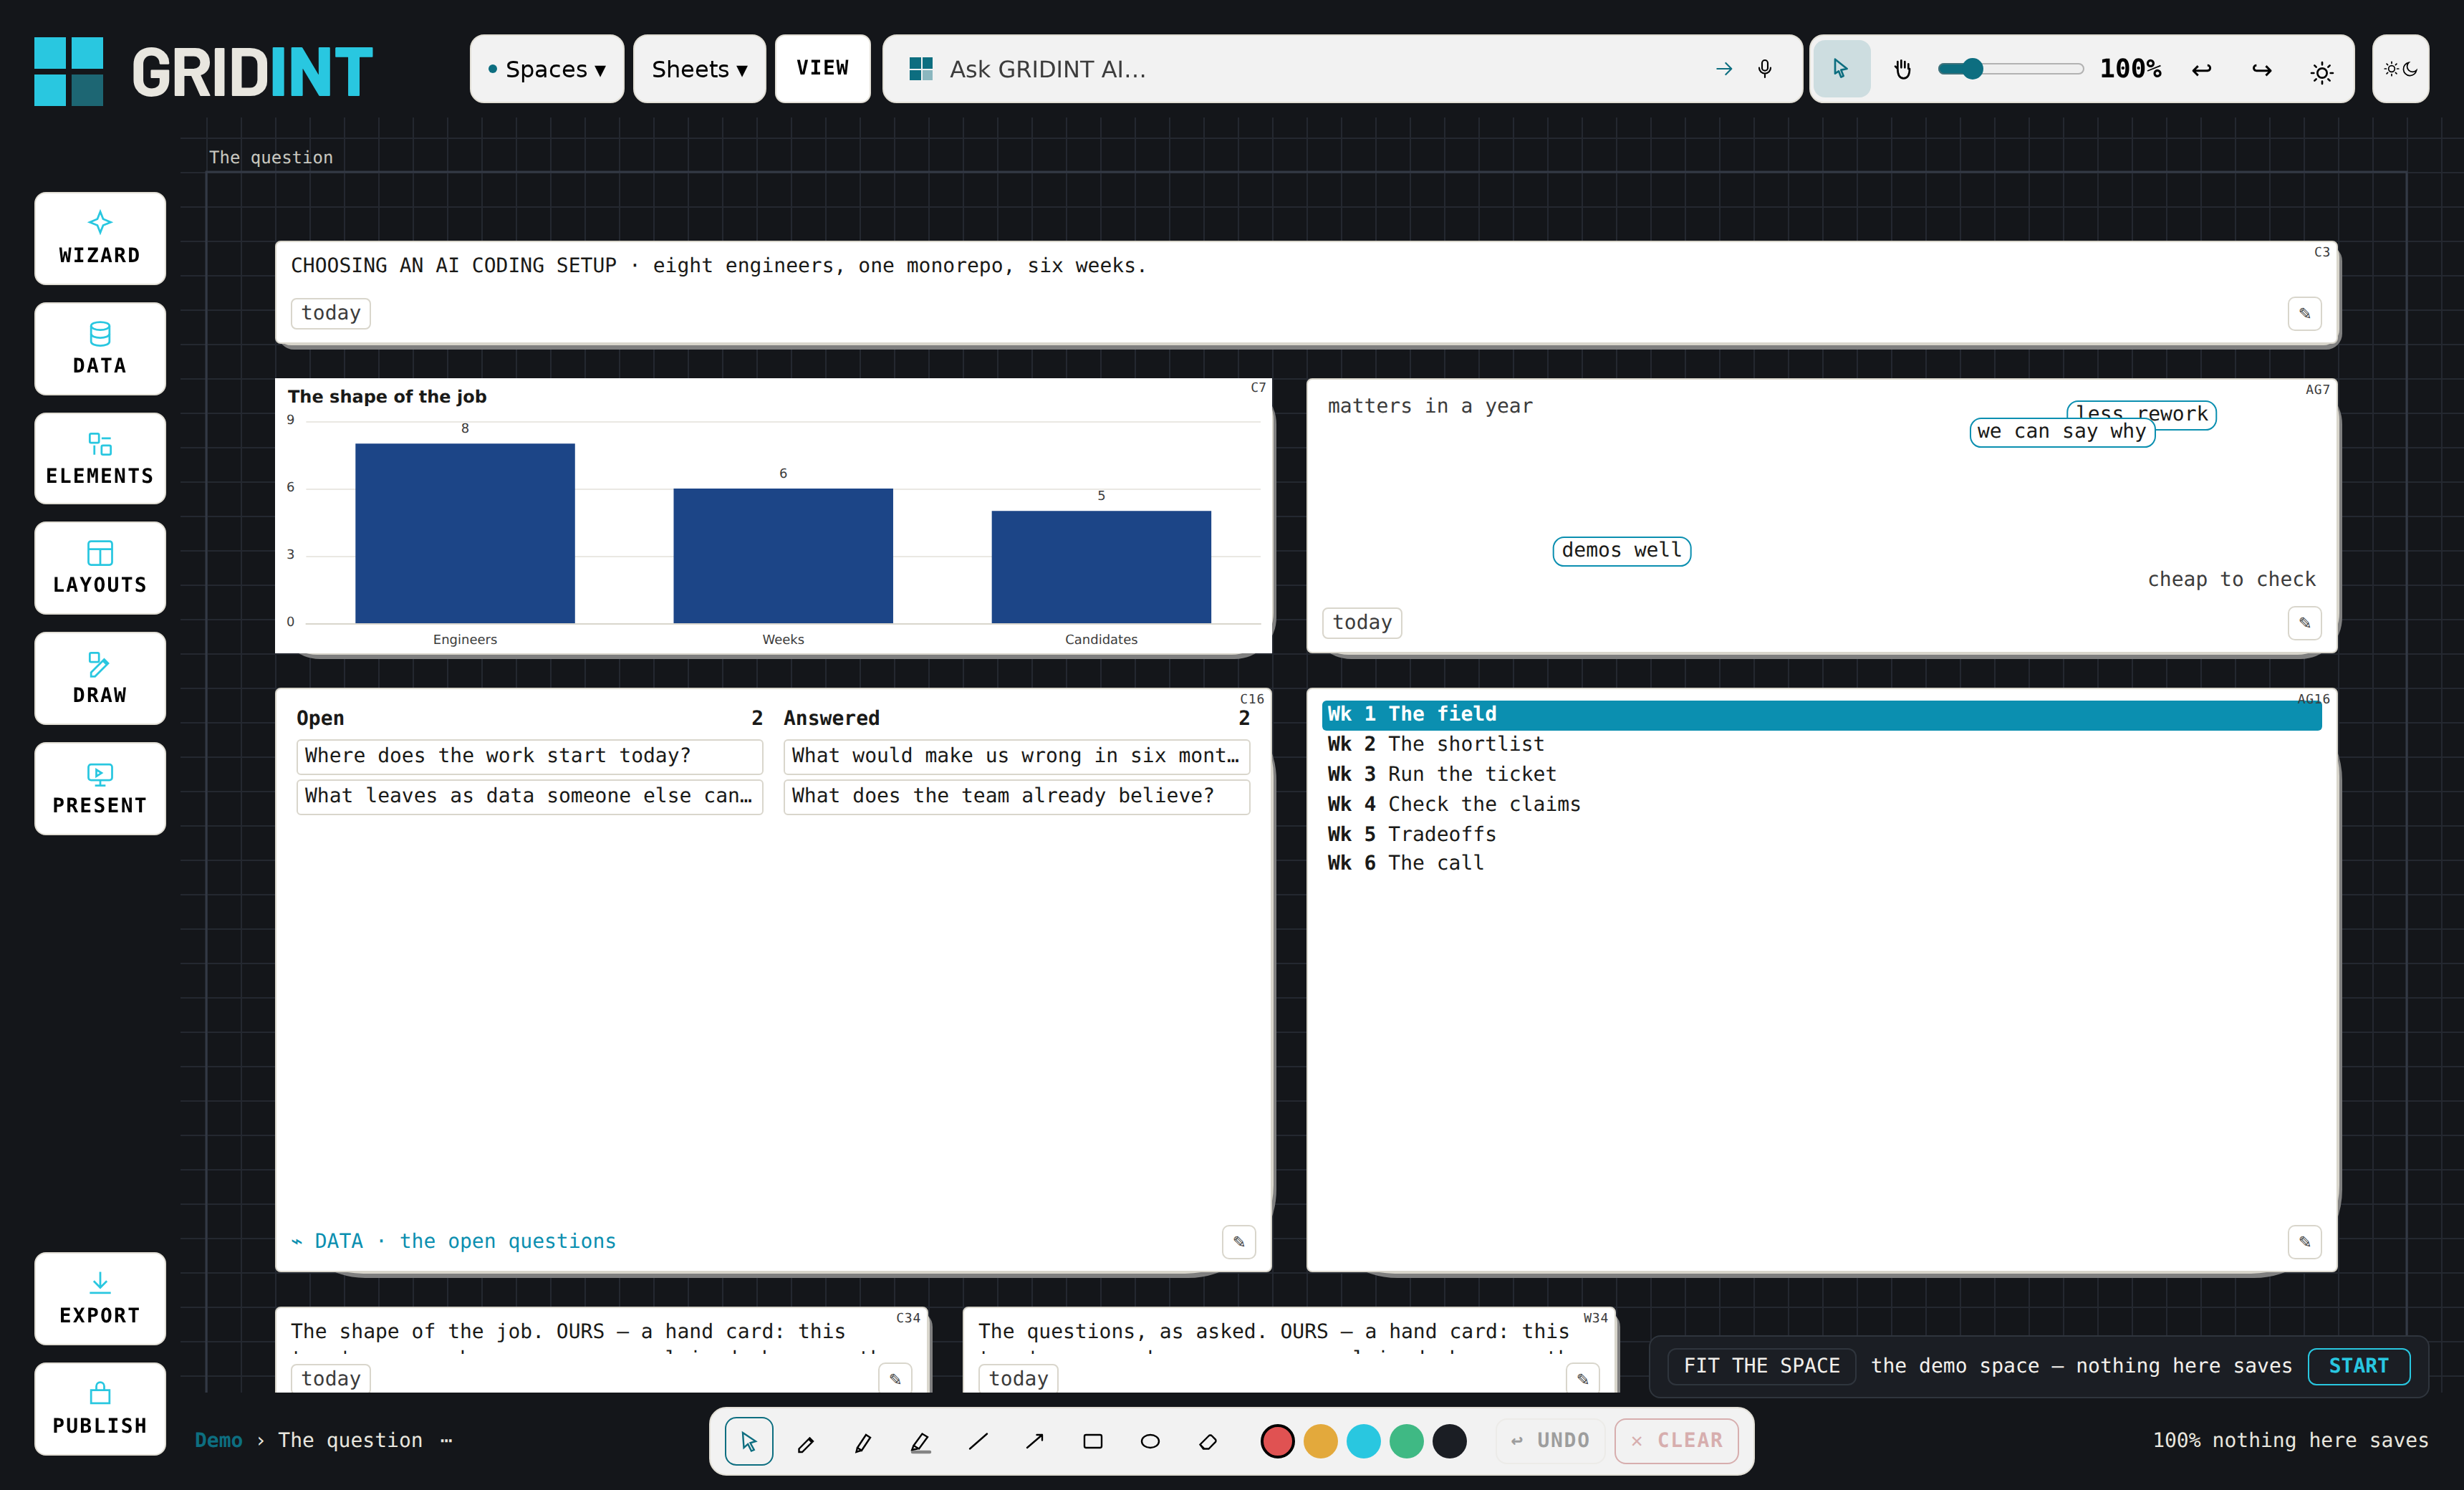Viewport: 2464px width, 1490px height.
Task: Open the Spaces dropdown
Action: (x=547, y=69)
